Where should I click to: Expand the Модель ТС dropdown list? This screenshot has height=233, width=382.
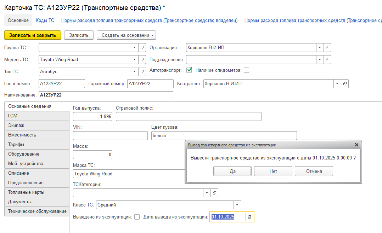coord(135,59)
